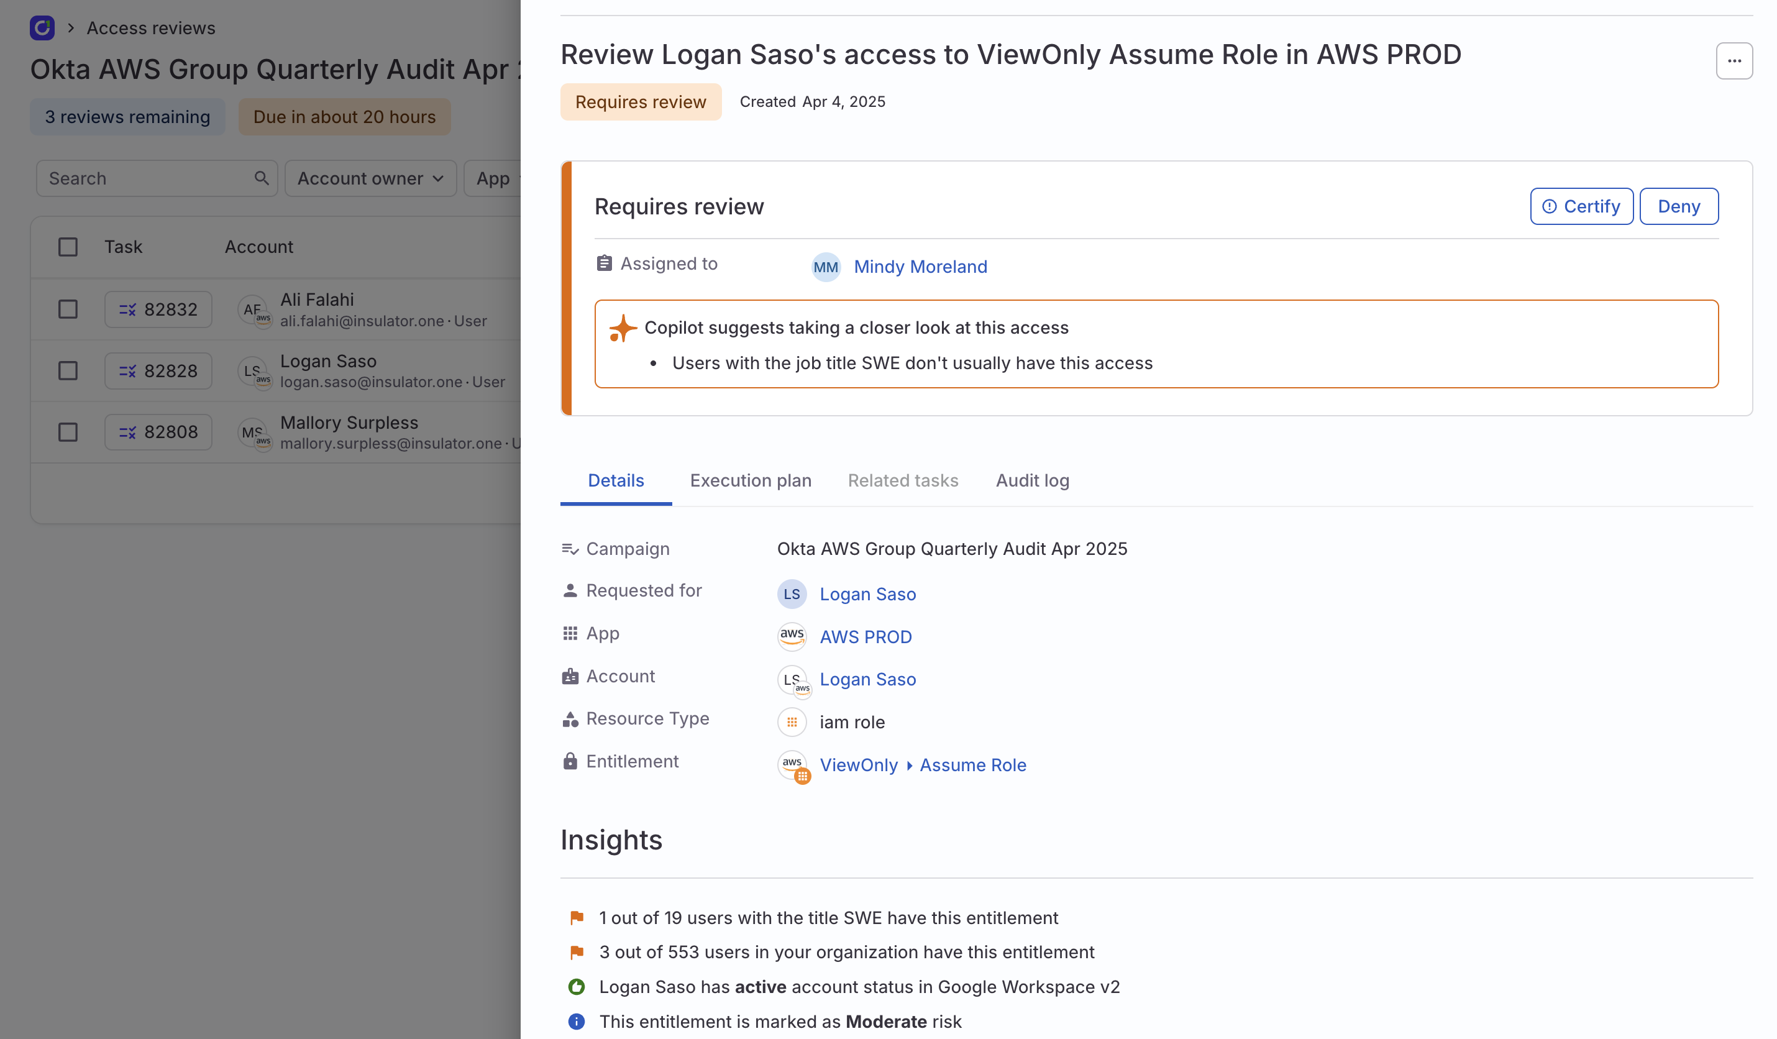Image resolution: width=1777 pixels, height=1039 pixels.
Task: Click the info icon for Moderate risk
Action: click(577, 1022)
